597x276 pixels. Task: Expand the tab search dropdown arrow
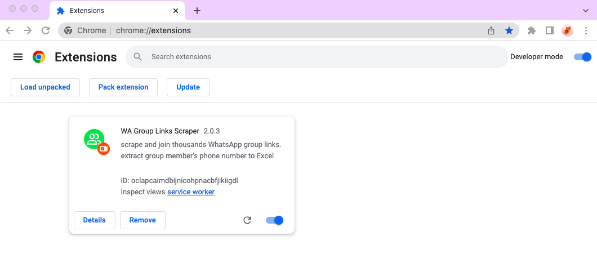pos(586,11)
